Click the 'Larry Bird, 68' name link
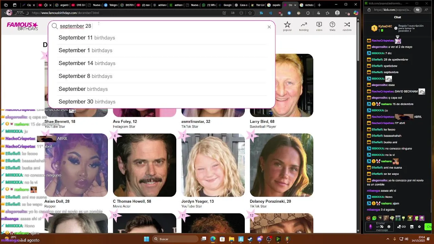This screenshot has height=244, width=434. pos(262,121)
